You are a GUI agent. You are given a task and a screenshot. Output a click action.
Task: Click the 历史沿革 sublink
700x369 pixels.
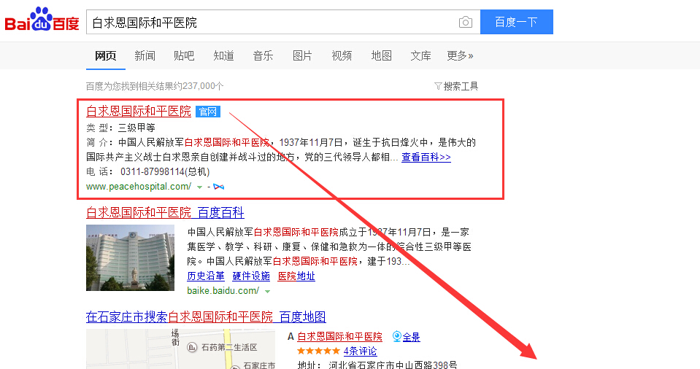click(206, 276)
